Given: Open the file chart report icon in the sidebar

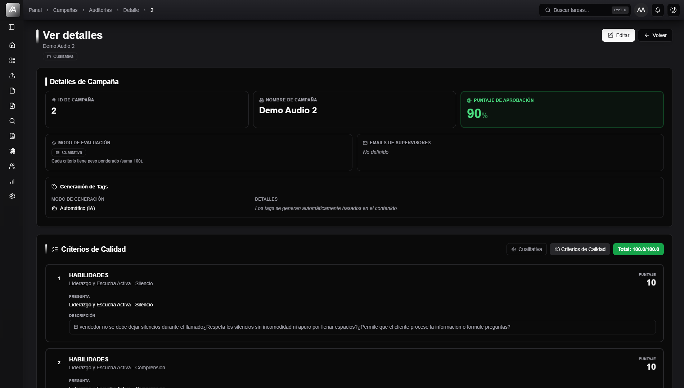Looking at the screenshot, I should point(12,136).
